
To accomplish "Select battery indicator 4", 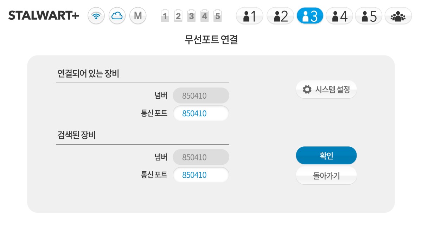I will click(205, 16).
